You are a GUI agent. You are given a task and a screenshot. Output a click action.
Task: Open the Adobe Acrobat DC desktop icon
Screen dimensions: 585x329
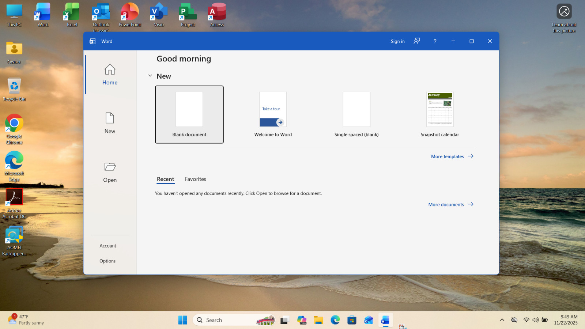pos(14,204)
